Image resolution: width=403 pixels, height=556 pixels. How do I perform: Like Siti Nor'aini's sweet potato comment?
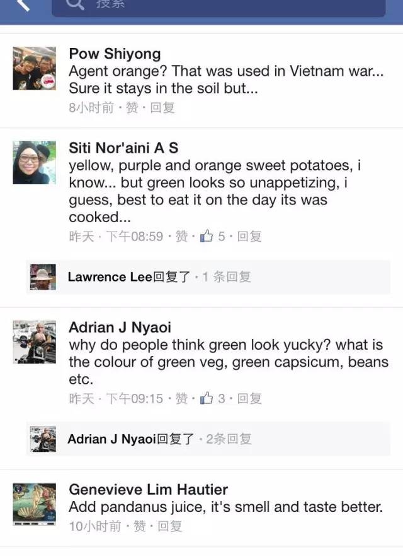181,237
